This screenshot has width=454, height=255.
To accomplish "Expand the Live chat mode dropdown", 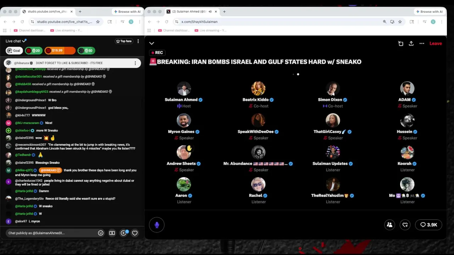I will (x=16, y=41).
